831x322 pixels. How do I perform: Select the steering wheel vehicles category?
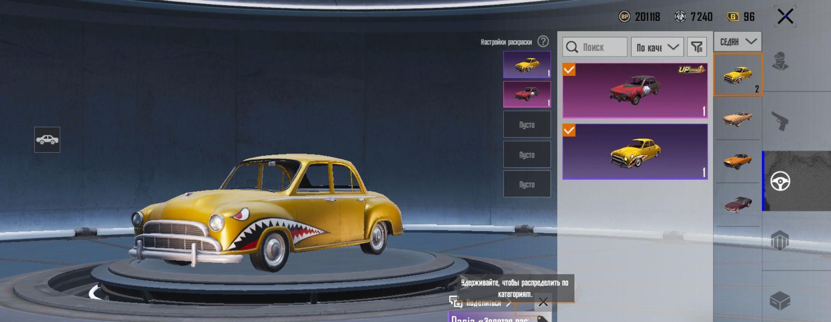click(x=780, y=181)
